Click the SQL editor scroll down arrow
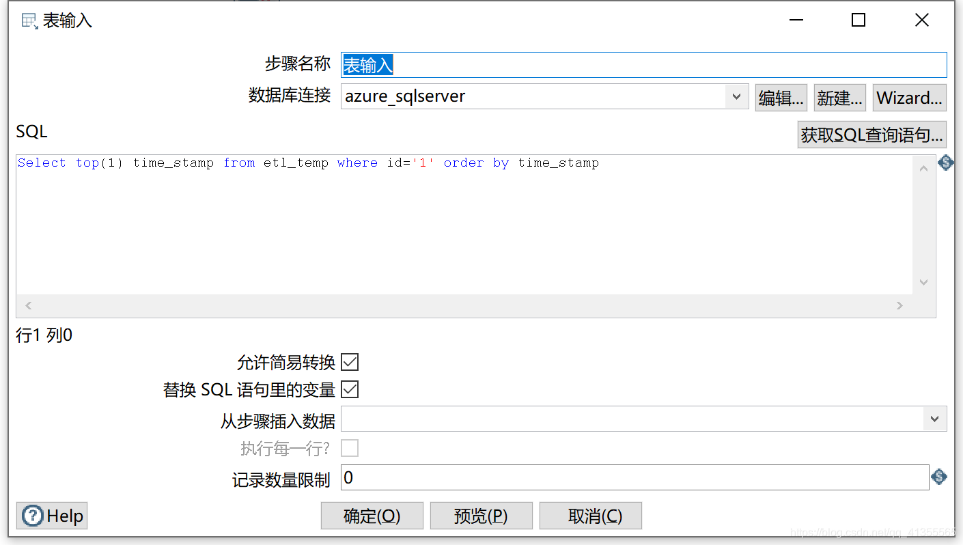Image resolution: width=963 pixels, height=545 pixels. pos(924,282)
